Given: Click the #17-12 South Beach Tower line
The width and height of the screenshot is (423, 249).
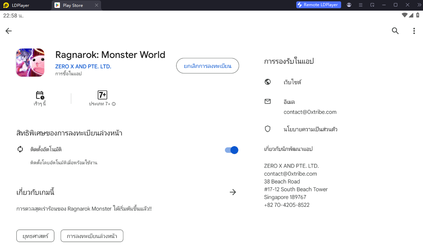Looking at the screenshot, I should click(x=296, y=189).
